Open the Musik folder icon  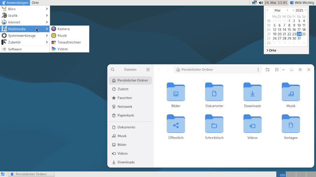(x=291, y=95)
